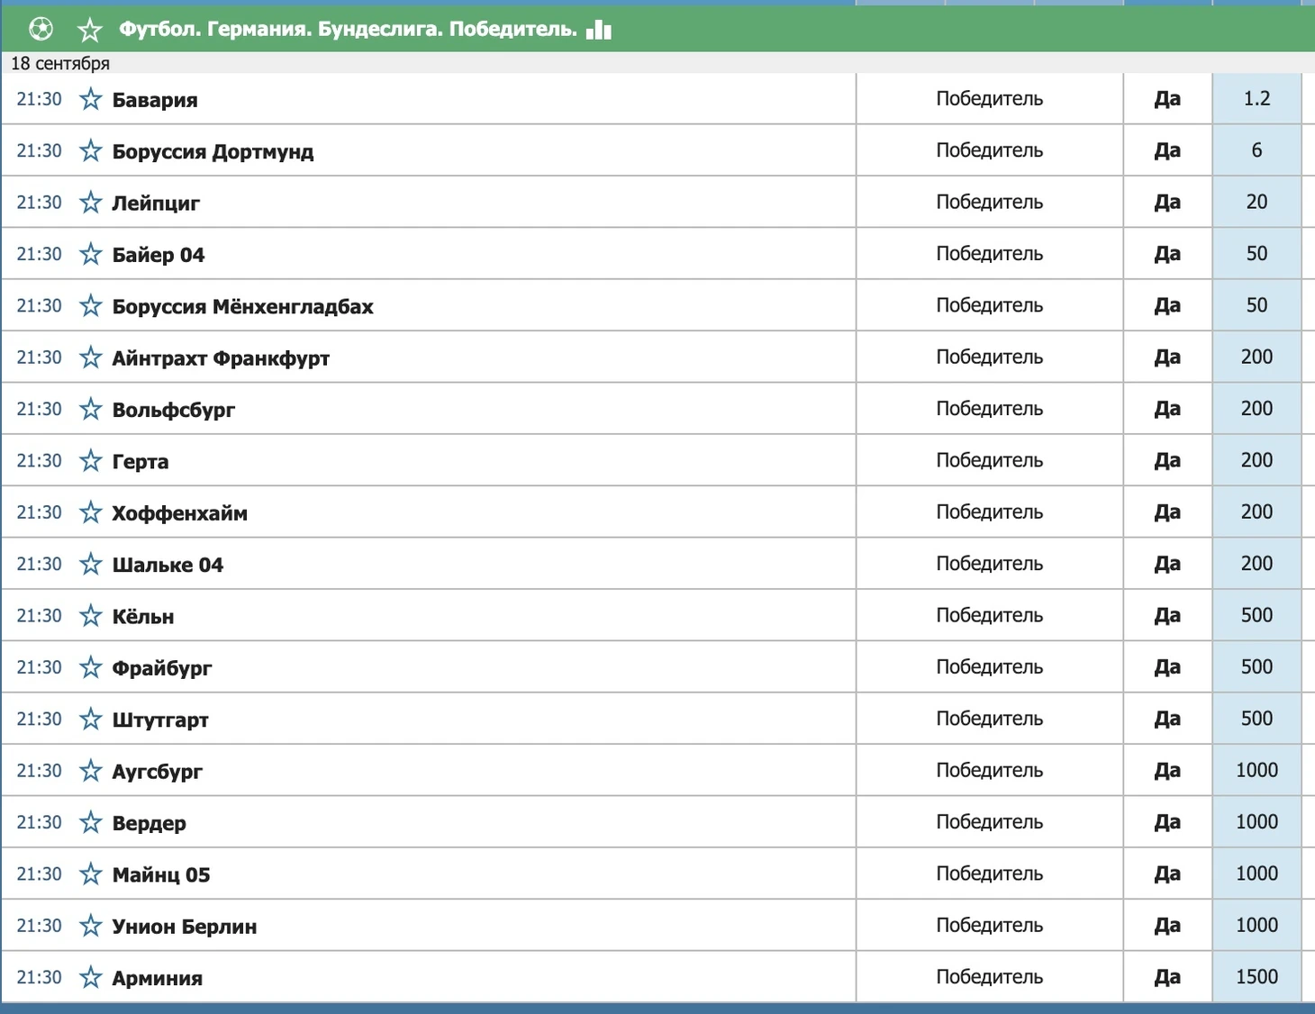
Task: Click the star next to Вердер
Action: point(91,822)
